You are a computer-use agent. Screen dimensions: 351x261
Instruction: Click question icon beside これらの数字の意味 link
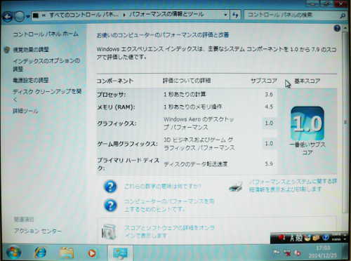pyautogui.click(x=110, y=187)
